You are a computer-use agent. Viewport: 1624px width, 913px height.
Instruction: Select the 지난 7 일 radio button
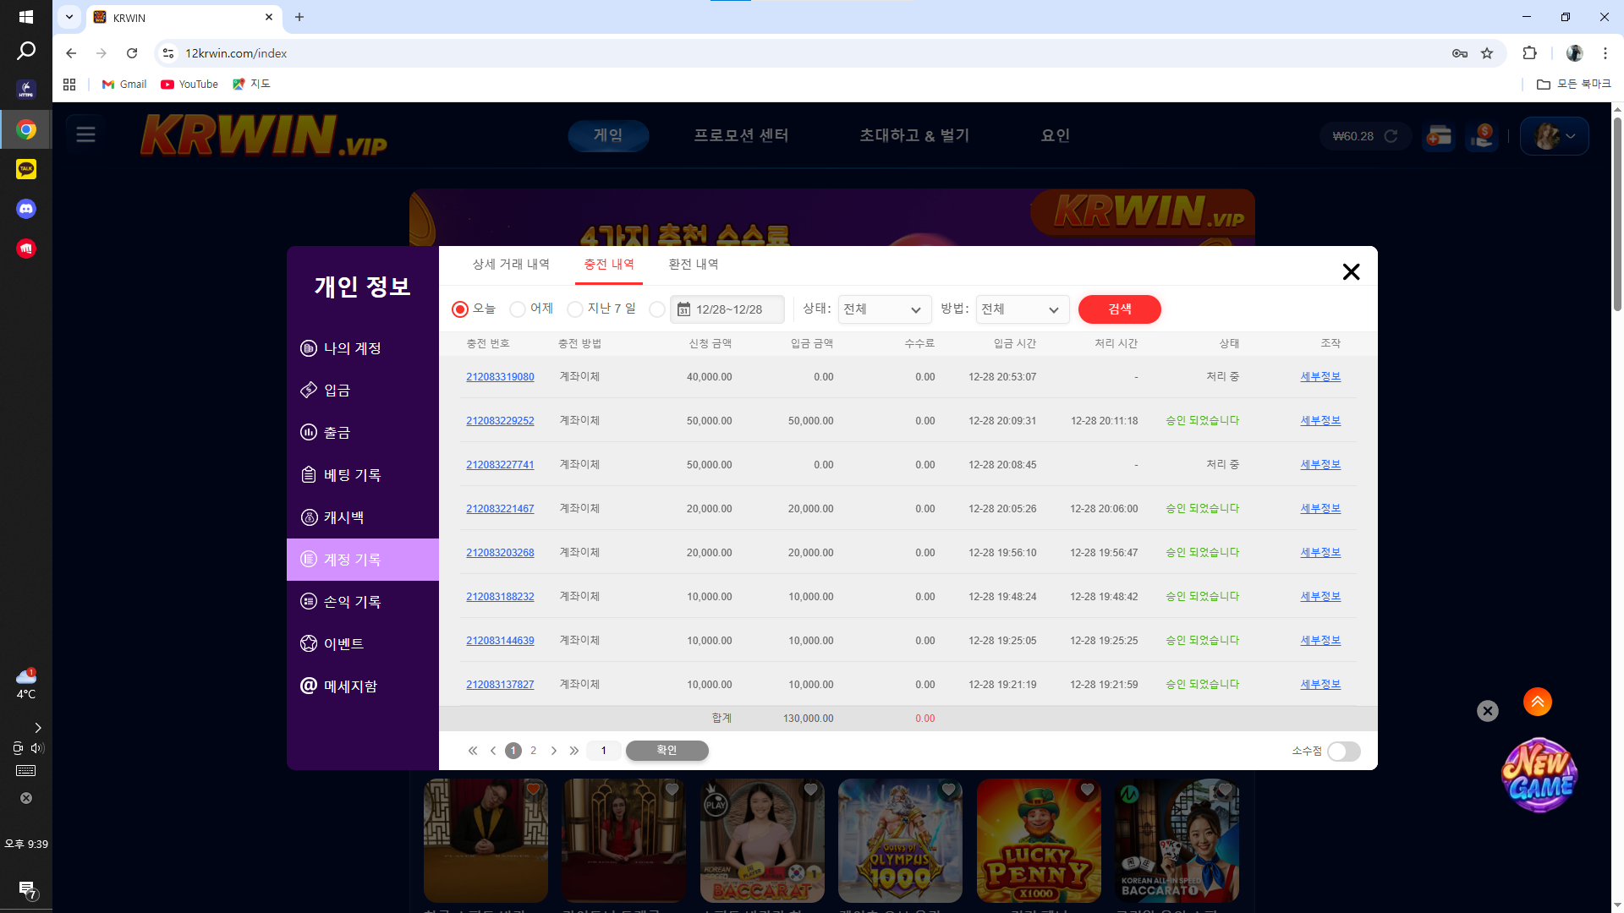tap(575, 309)
